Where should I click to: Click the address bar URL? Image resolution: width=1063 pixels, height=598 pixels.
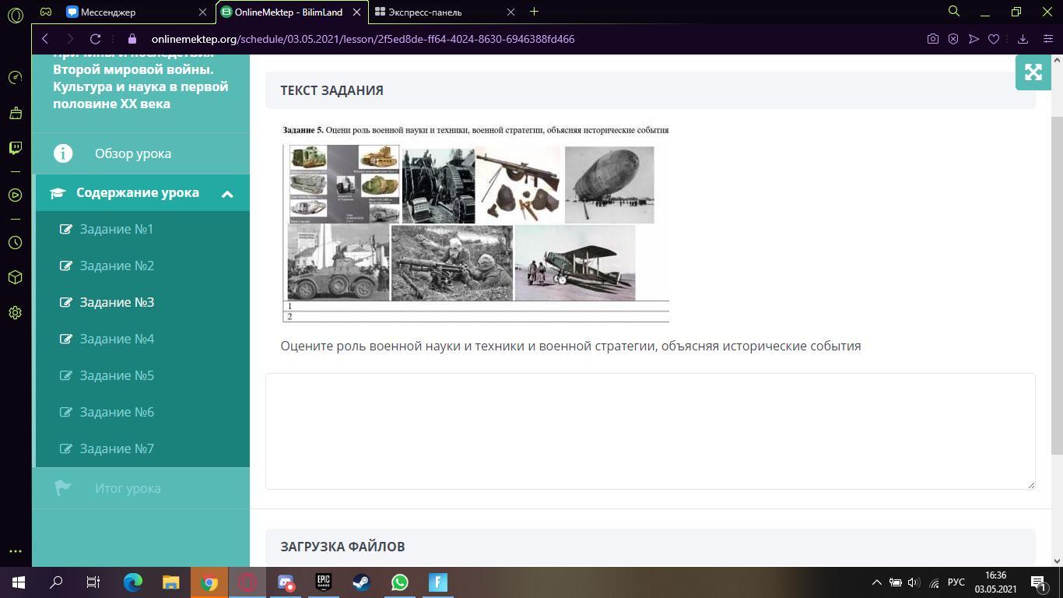click(x=363, y=39)
